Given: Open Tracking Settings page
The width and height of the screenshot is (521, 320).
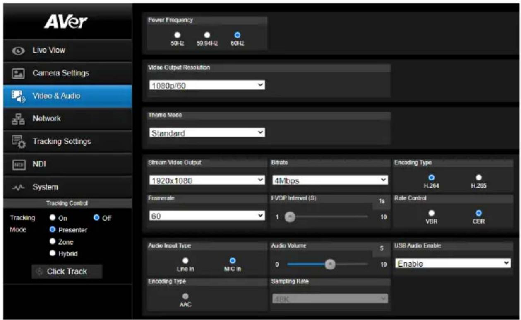Looking at the screenshot, I should point(67,142).
